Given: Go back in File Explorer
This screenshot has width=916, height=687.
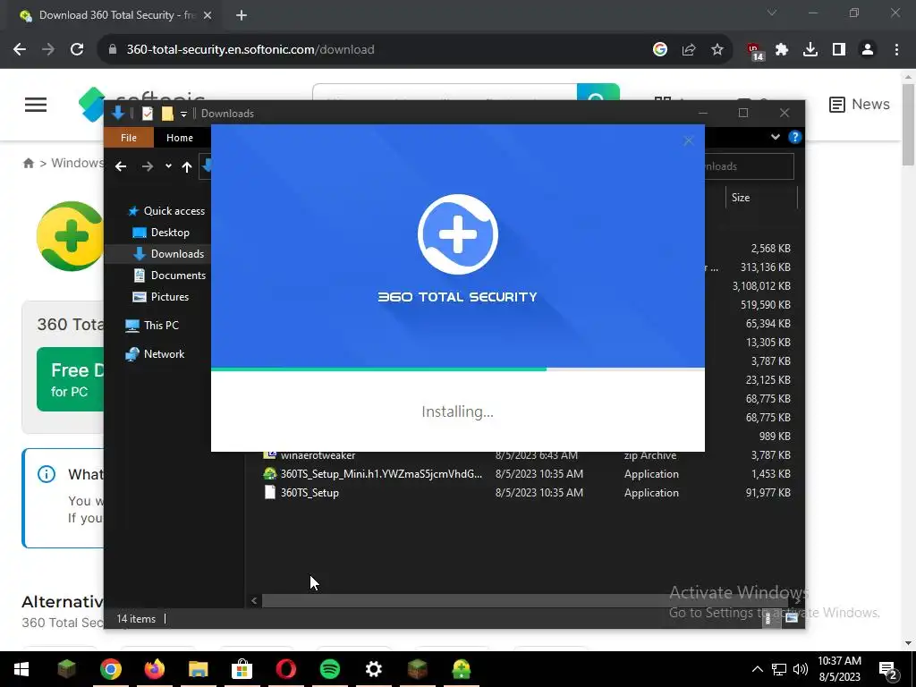Looking at the screenshot, I should click(x=121, y=166).
